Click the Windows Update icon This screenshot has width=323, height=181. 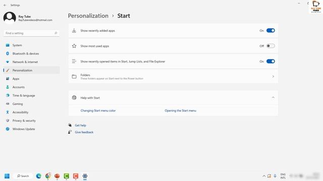(x=8, y=129)
